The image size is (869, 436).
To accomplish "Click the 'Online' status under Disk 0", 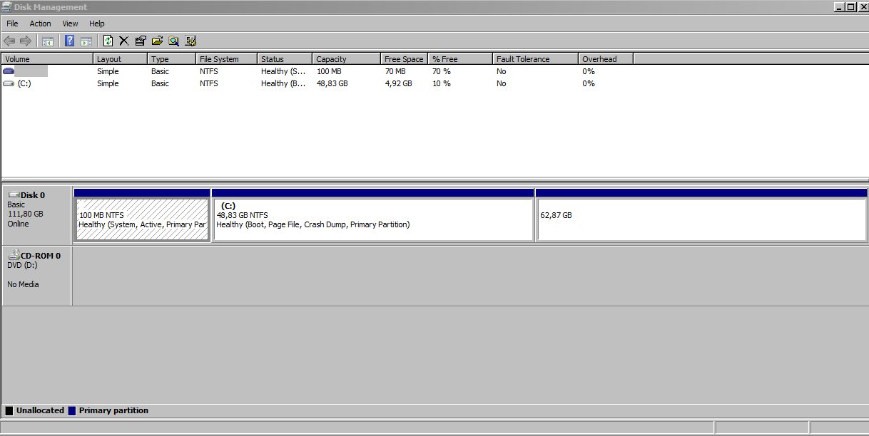I will coord(18,224).
